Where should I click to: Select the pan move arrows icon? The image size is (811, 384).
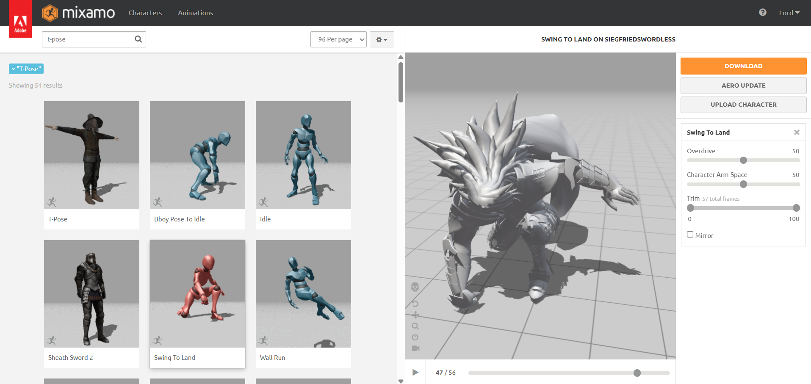[415, 315]
